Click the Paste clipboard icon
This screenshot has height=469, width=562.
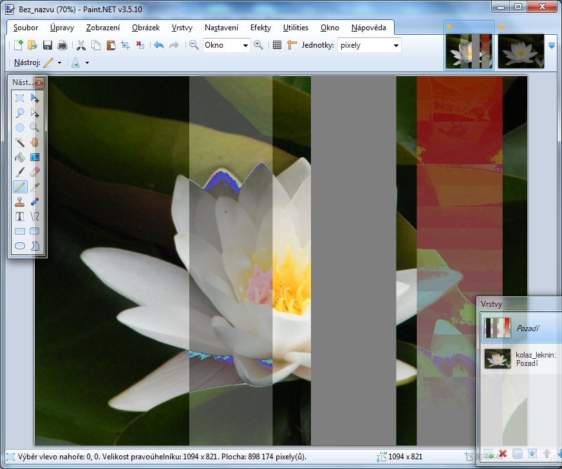click(x=111, y=45)
